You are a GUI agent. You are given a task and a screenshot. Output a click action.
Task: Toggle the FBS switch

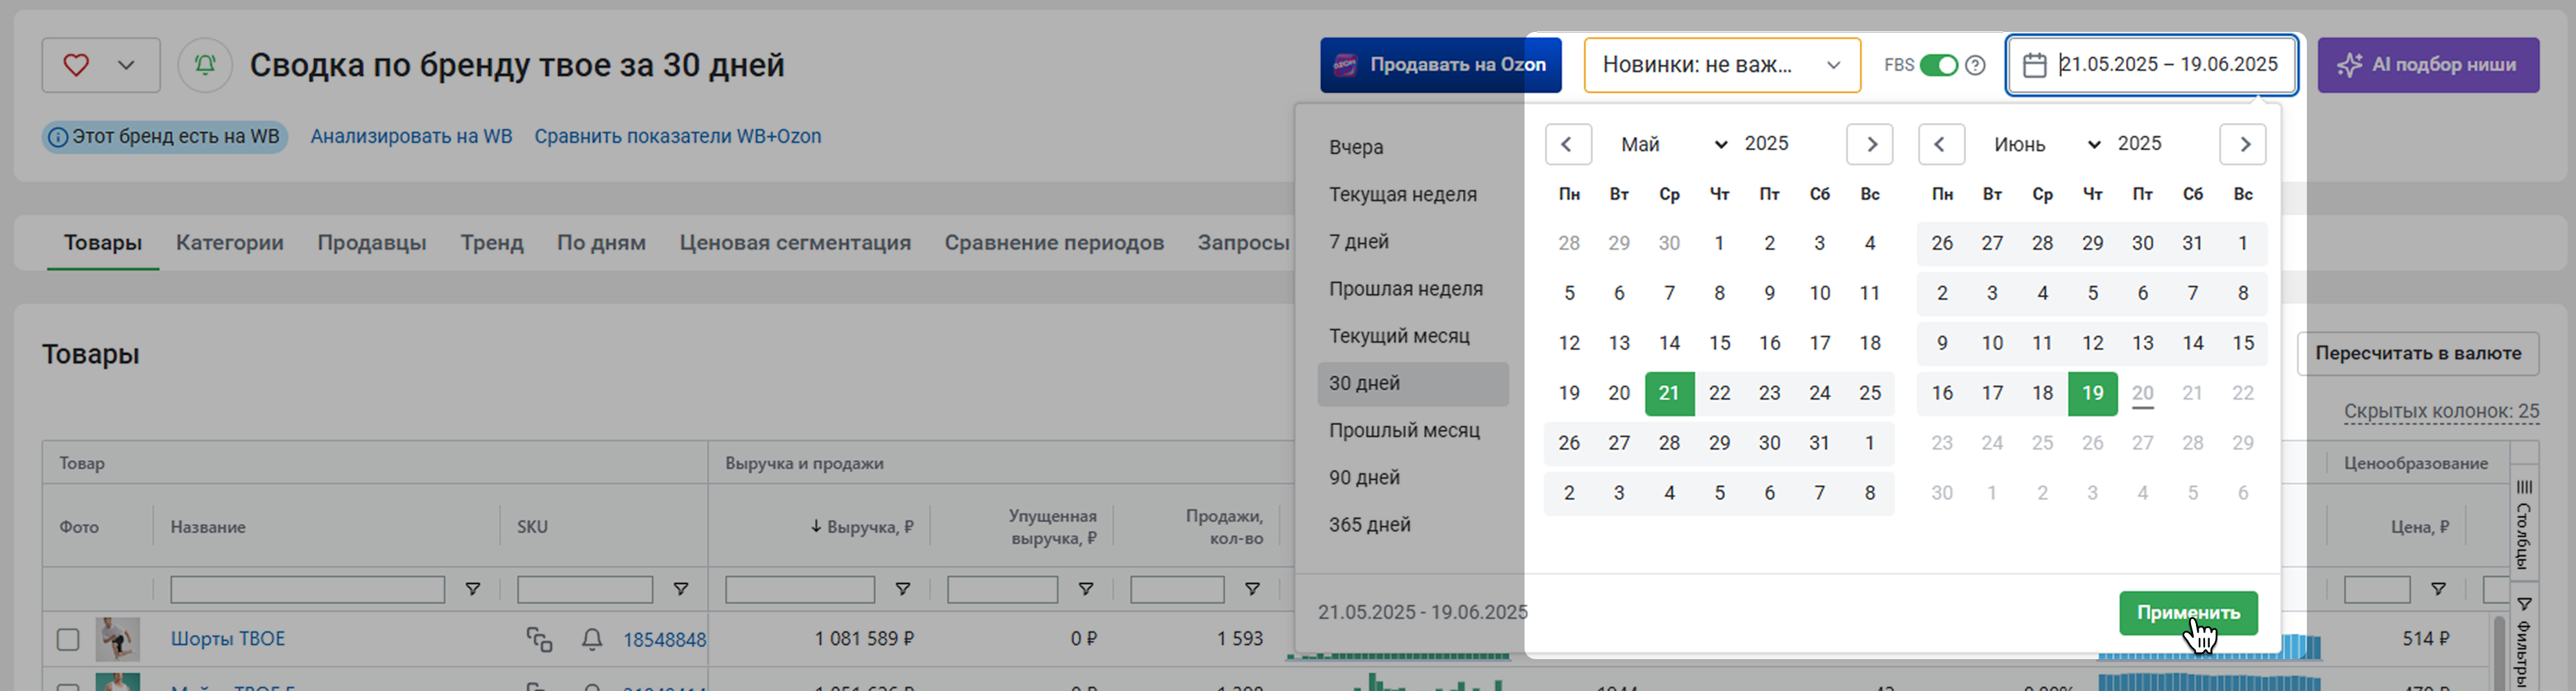(x=1939, y=65)
